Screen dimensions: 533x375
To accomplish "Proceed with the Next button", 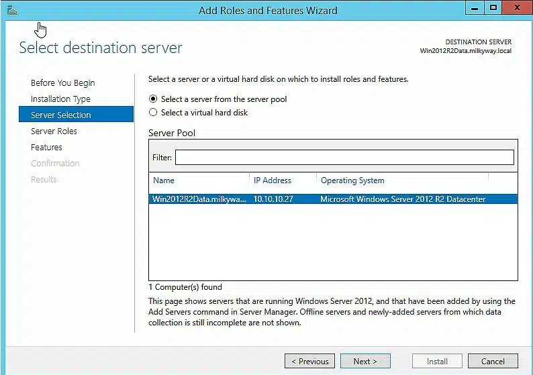I will pos(365,361).
